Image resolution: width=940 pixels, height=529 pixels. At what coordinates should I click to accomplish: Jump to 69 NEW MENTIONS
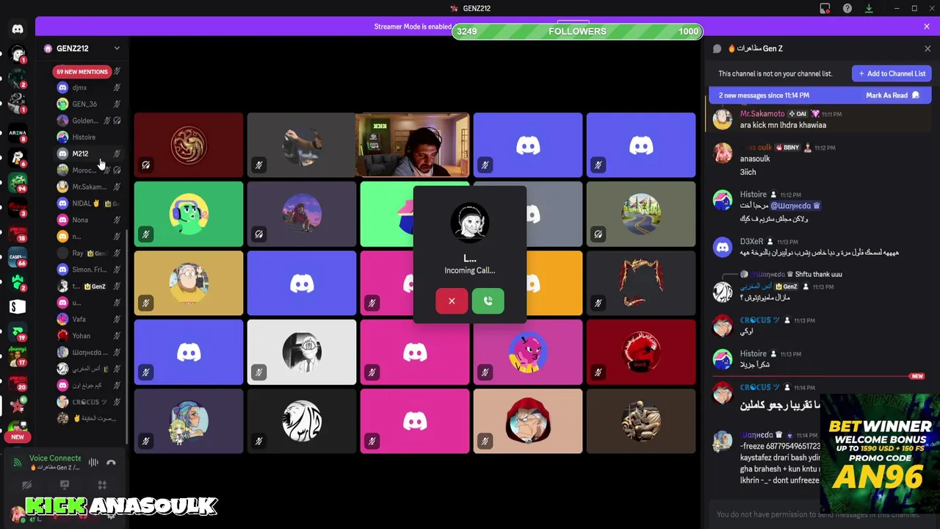(x=82, y=72)
